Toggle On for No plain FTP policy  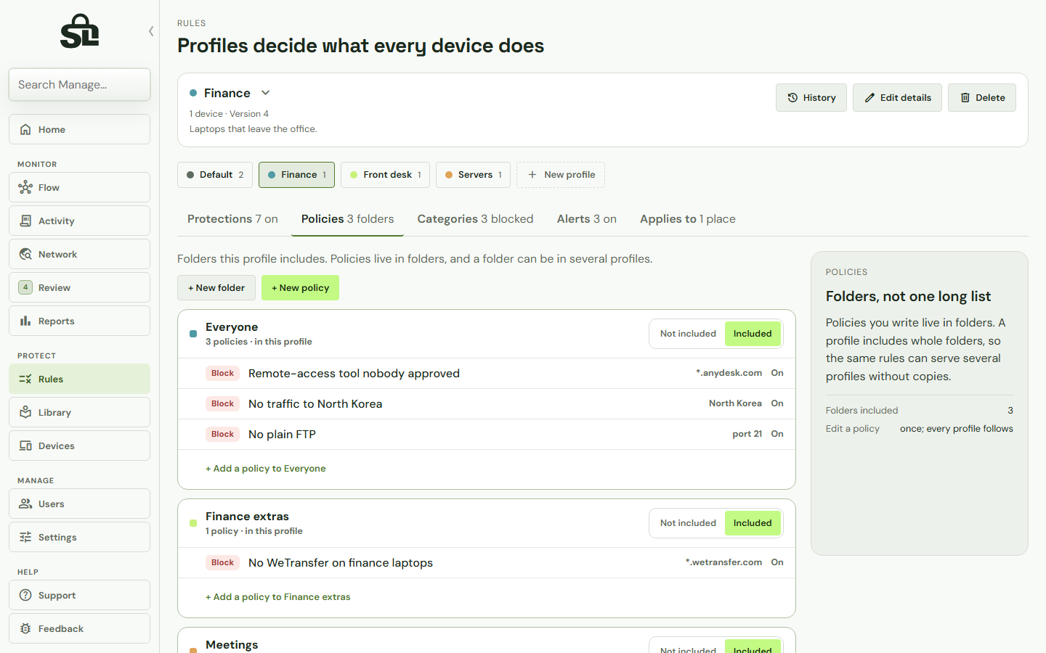(777, 434)
